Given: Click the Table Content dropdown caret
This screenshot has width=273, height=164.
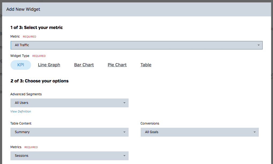Looking at the screenshot, I should click(124, 132).
